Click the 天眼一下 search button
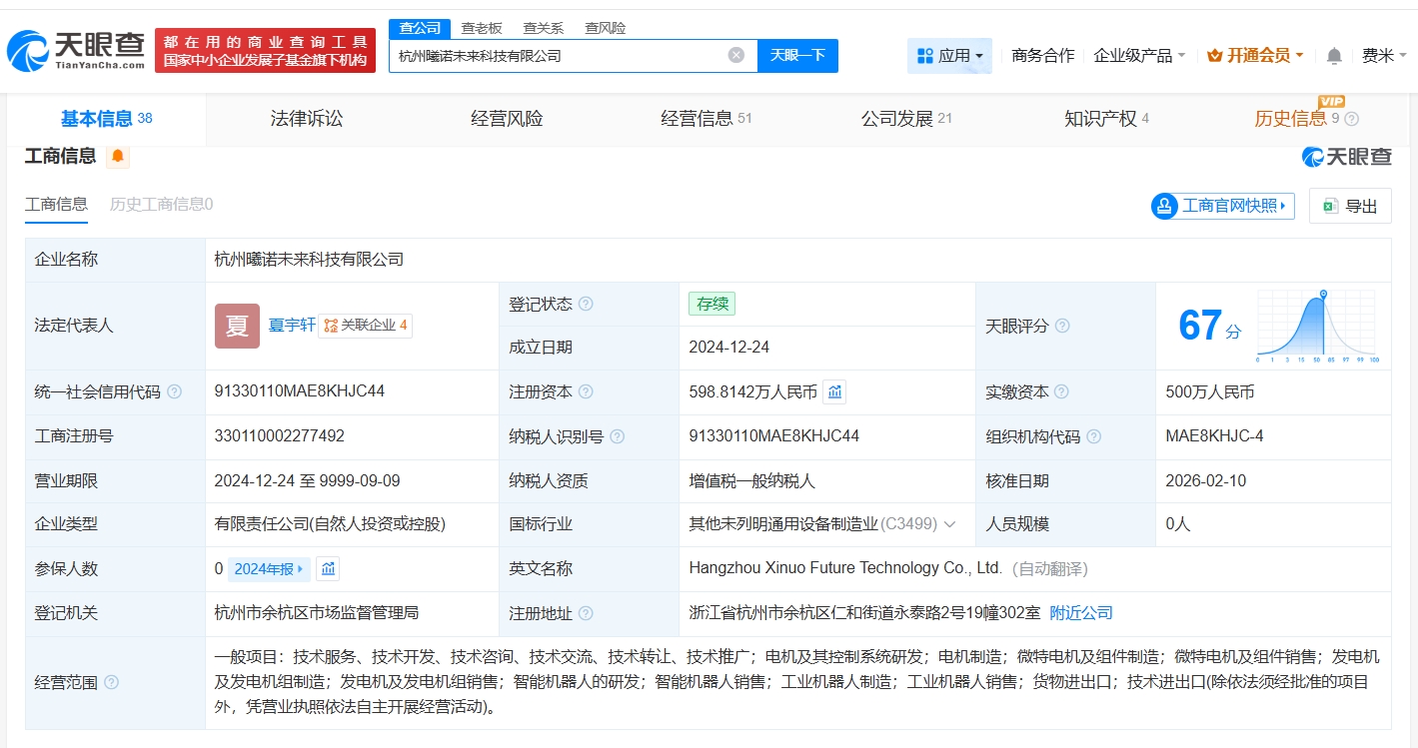Viewport: 1418px width, 748px height. pos(797,56)
